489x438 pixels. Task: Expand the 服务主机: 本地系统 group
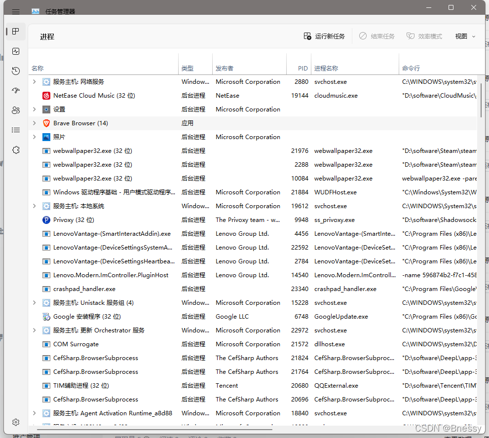tap(35, 206)
